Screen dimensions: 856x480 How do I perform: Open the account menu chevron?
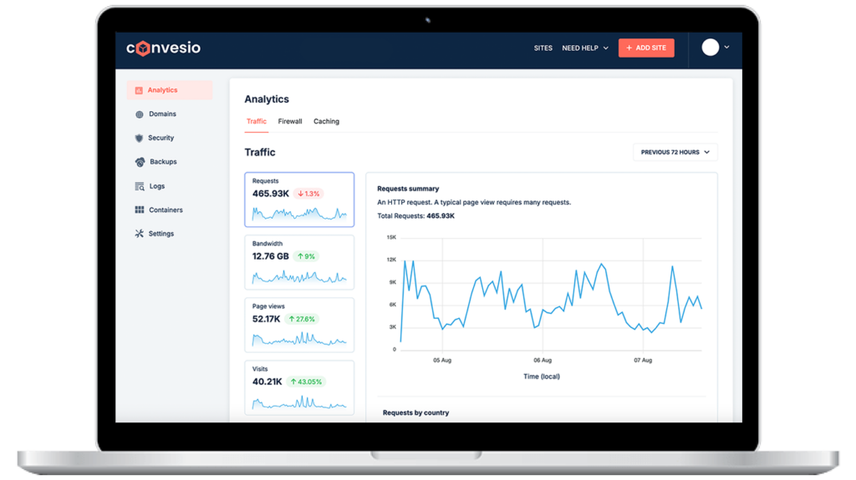726,48
